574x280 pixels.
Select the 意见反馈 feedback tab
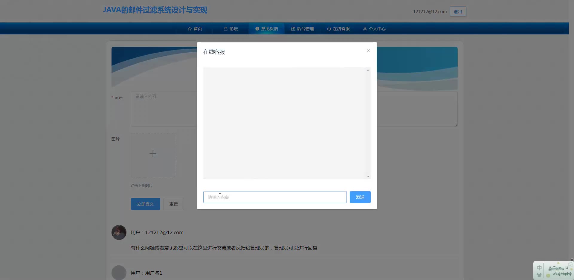click(266, 29)
